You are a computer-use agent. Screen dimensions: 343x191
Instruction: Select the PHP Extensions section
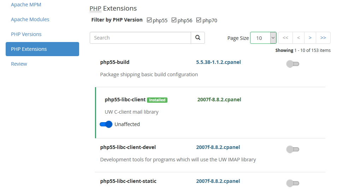(x=42, y=49)
